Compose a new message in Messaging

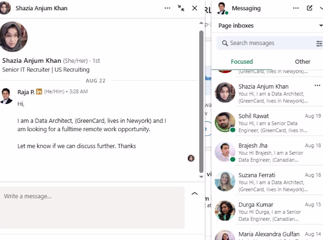point(310,8)
